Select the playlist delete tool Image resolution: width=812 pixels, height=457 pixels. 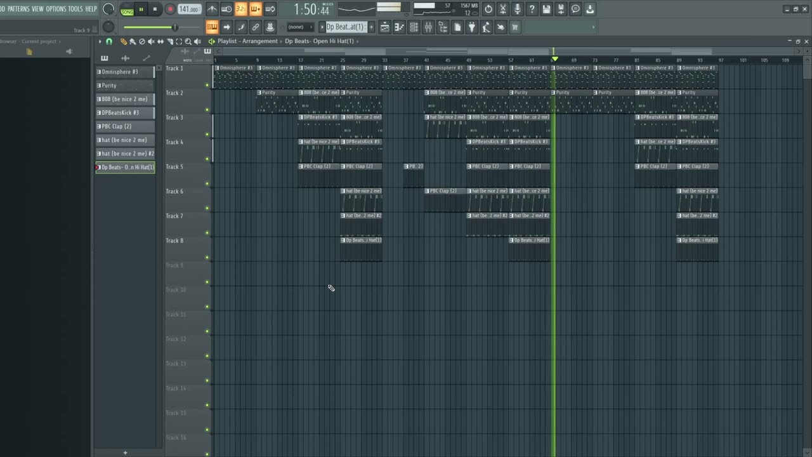pos(142,41)
